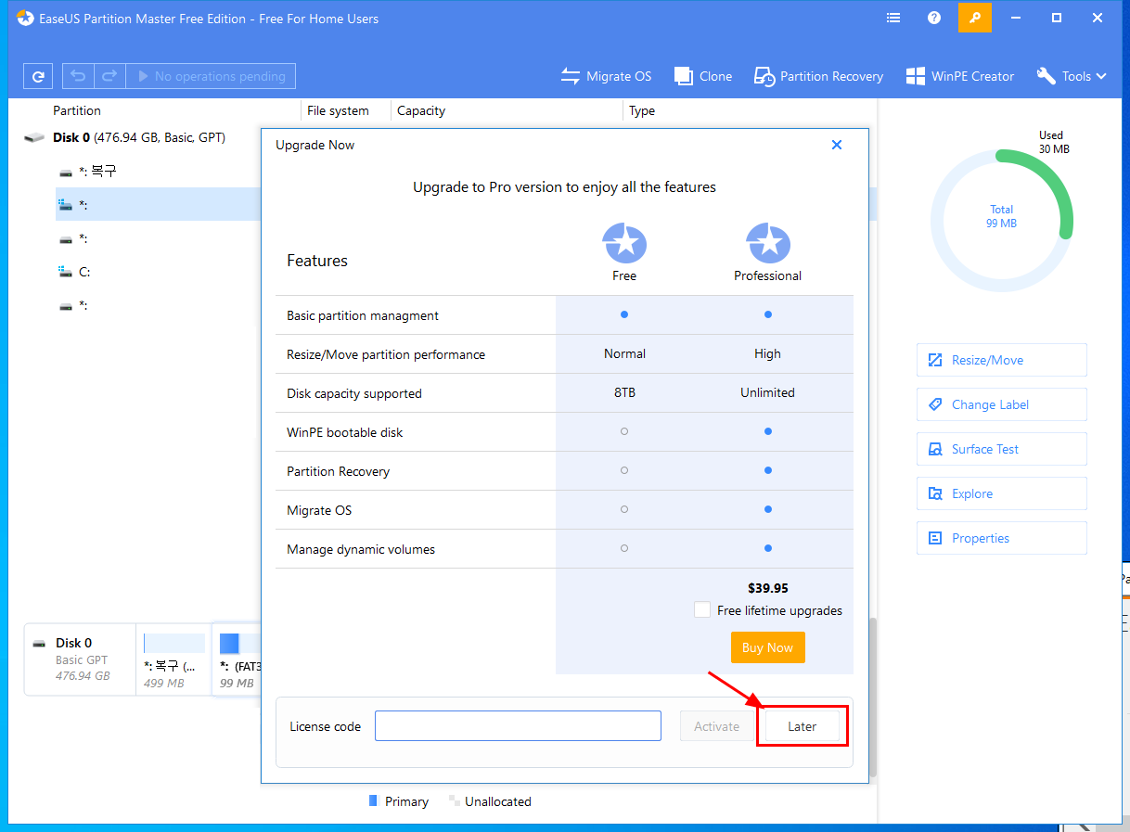This screenshot has width=1130, height=832.
Task: Click Explore in side panel
Action: pos(1001,493)
